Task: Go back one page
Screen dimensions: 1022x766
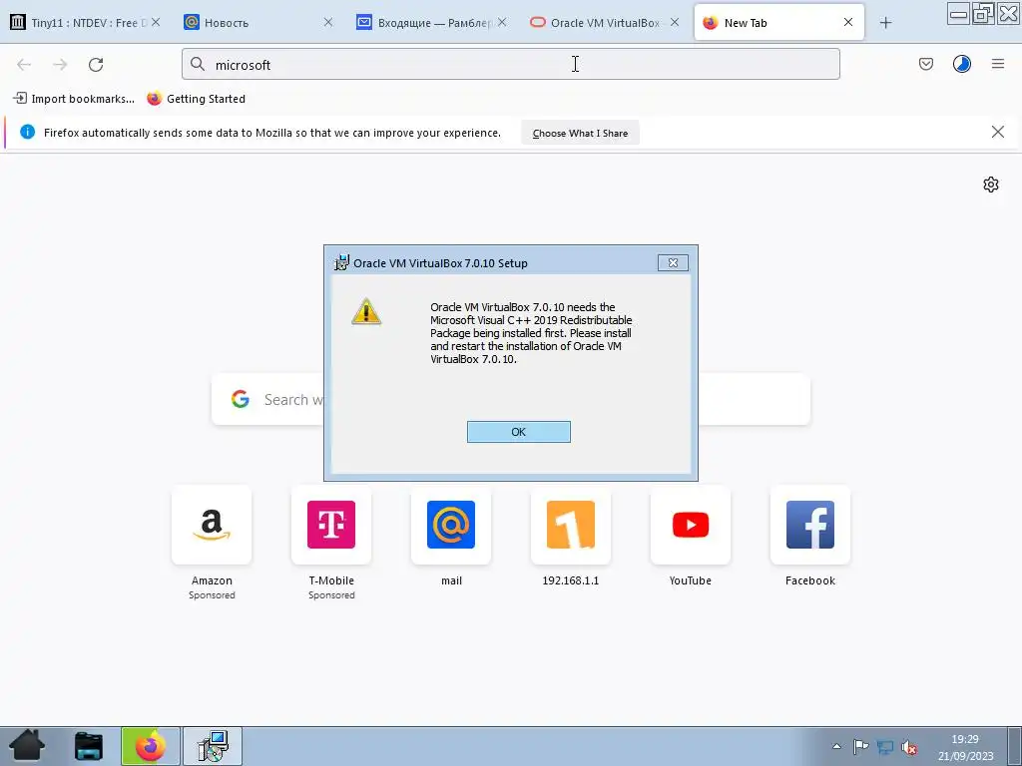Action: (x=24, y=64)
